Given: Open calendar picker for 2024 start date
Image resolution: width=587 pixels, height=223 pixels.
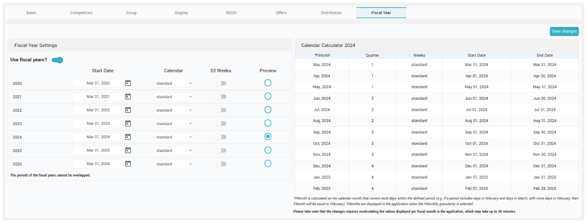Looking at the screenshot, I should pos(128,136).
